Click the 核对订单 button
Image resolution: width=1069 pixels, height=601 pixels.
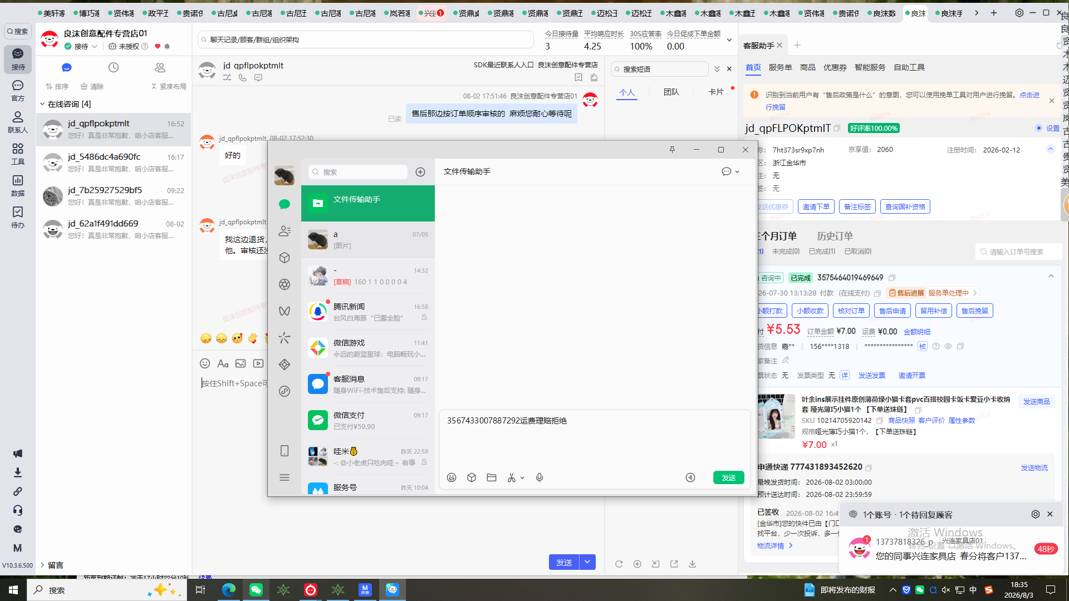(x=851, y=311)
